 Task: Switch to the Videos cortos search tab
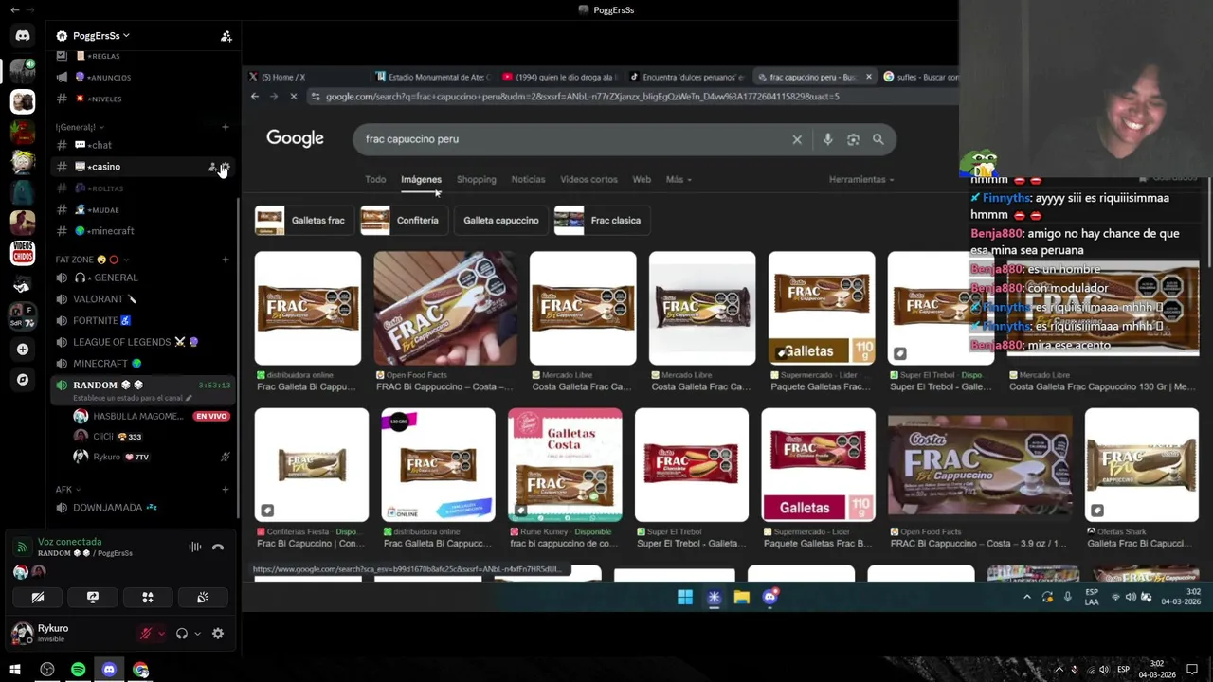click(588, 179)
